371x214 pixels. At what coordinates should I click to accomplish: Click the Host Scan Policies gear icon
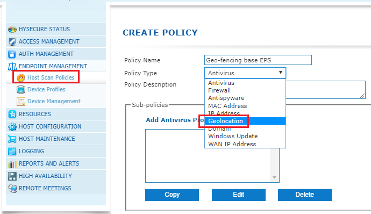21,77
